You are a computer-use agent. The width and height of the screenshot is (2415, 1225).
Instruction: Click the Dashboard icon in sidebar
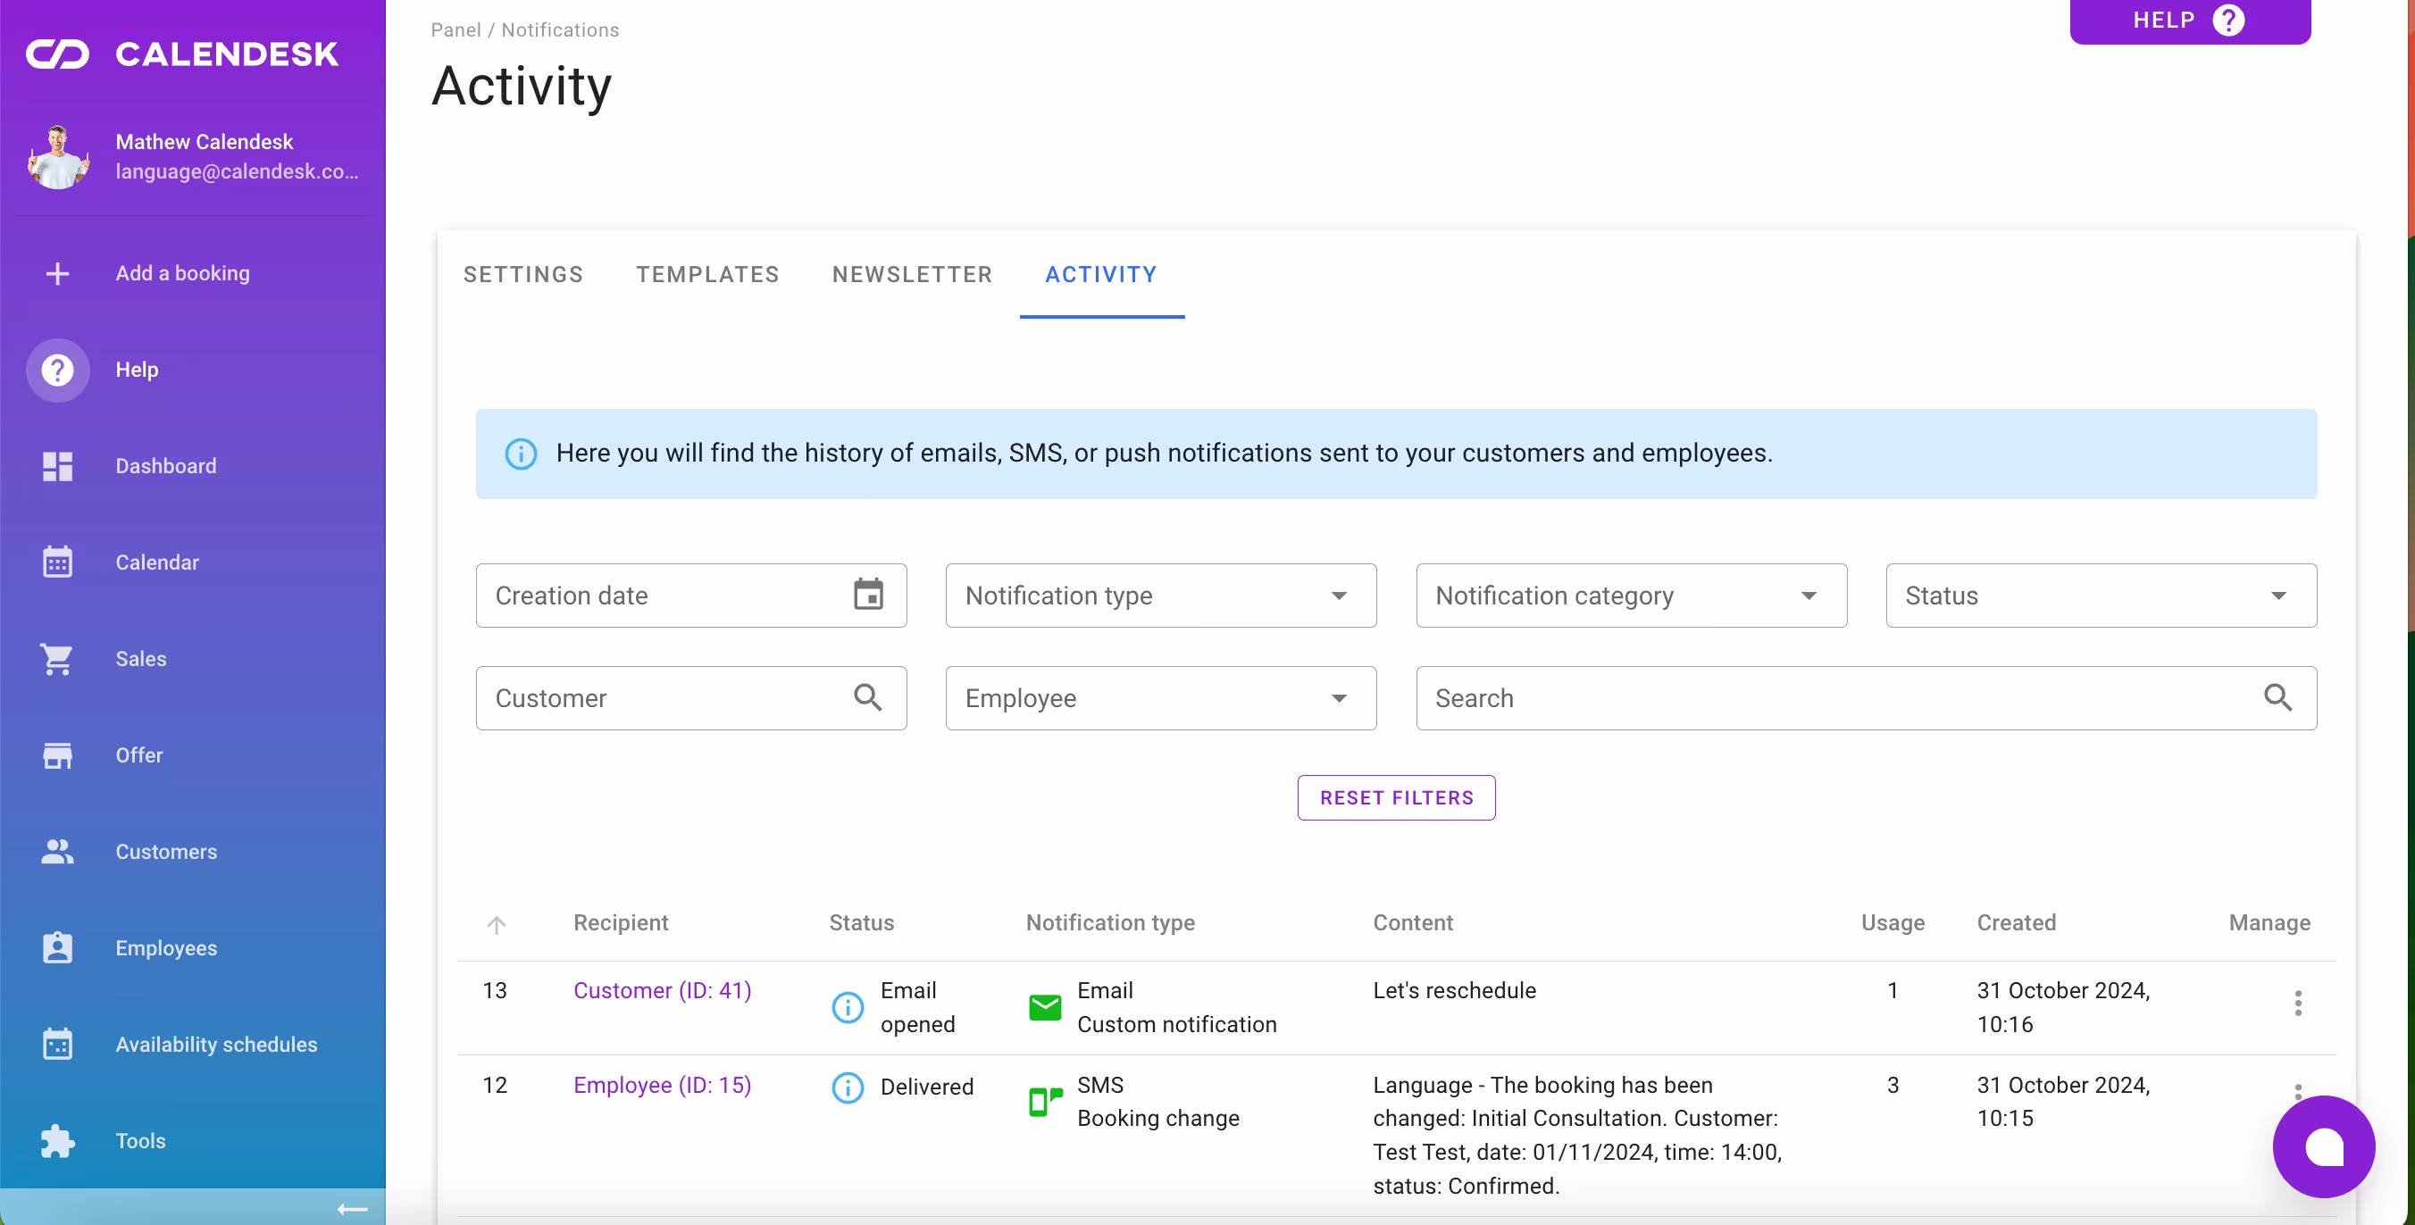pos(57,466)
